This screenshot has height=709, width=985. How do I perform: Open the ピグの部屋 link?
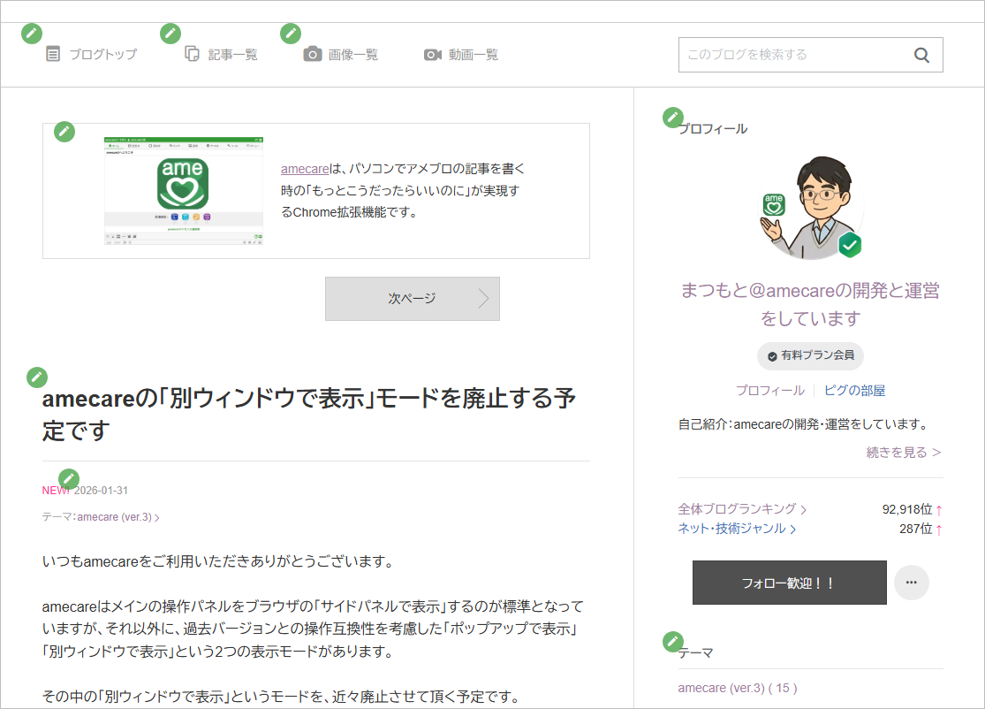(x=854, y=391)
